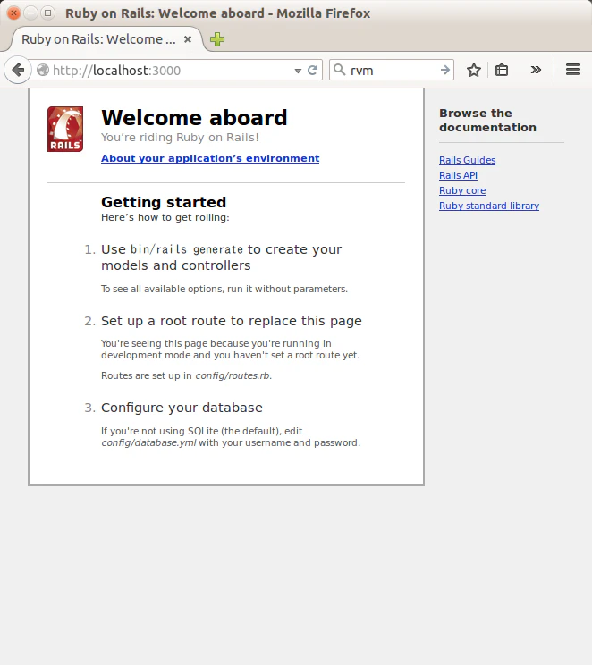This screenshot has width=592, height=665.
Task: Click 'Set up a root route' step text
Action: coord(232,321)
